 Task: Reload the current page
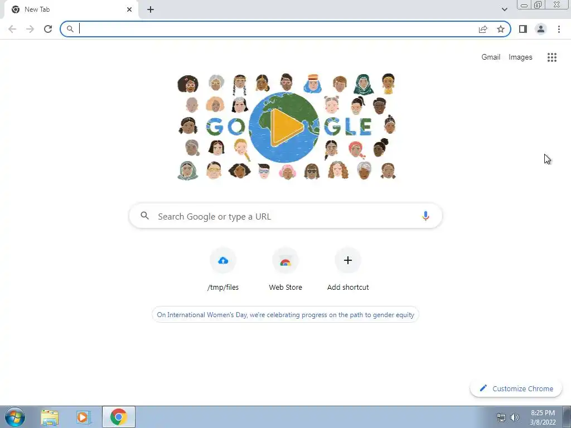(x=48, y=29)
